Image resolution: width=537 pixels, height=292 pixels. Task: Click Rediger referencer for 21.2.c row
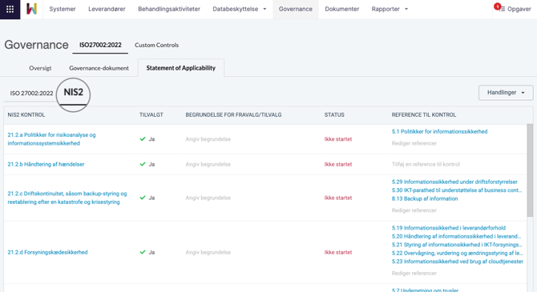(x=414, y=210)
